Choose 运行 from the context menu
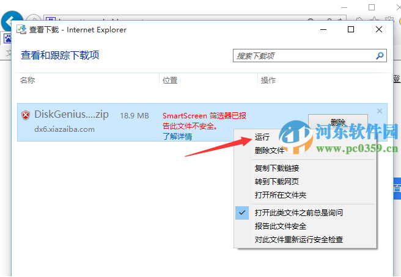Viewport: 401px width, 277px height. (x=262, y=137)
